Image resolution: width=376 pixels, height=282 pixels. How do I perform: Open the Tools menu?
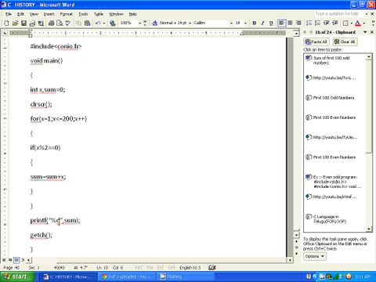[x=83, y=14]
